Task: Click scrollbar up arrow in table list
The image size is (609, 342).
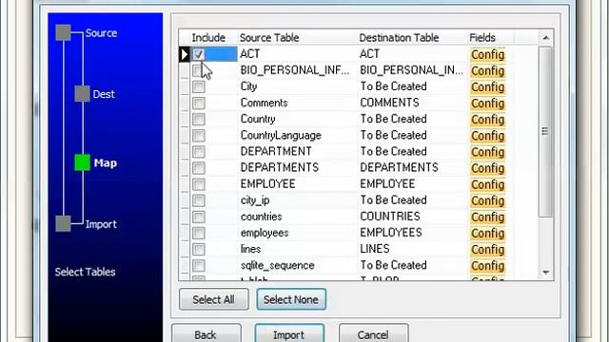Action: pos(545,38)
